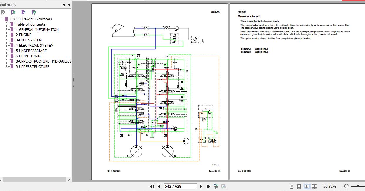Open the bookmark options icon with green arrow
The height and width of the screenshot is (191, 365).
point(33,12)
